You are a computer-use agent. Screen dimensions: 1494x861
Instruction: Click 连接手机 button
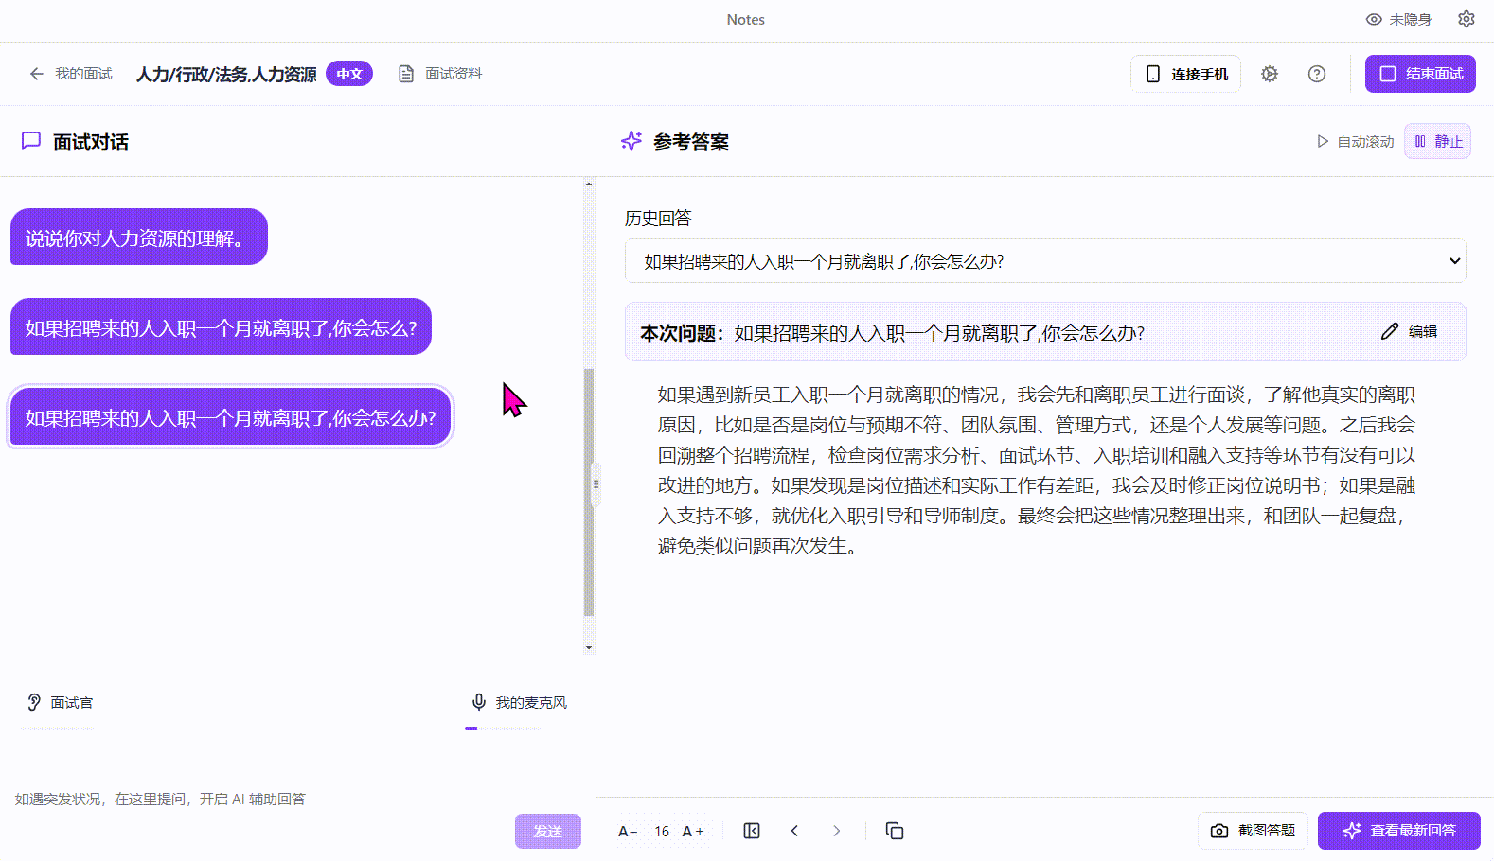coord(1186,74)
